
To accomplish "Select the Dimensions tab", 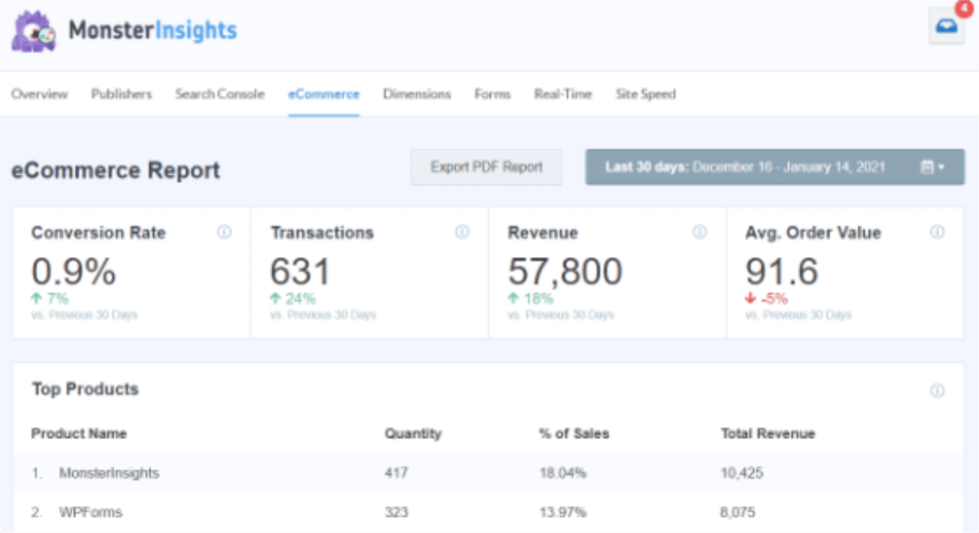I will 417,94.
